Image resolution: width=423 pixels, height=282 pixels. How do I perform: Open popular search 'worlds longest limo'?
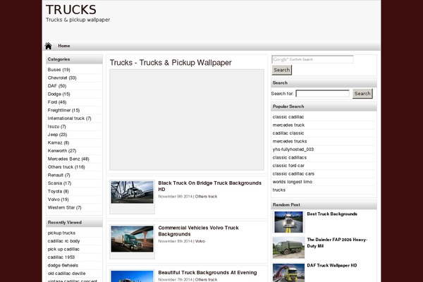(x=292, y=182)
